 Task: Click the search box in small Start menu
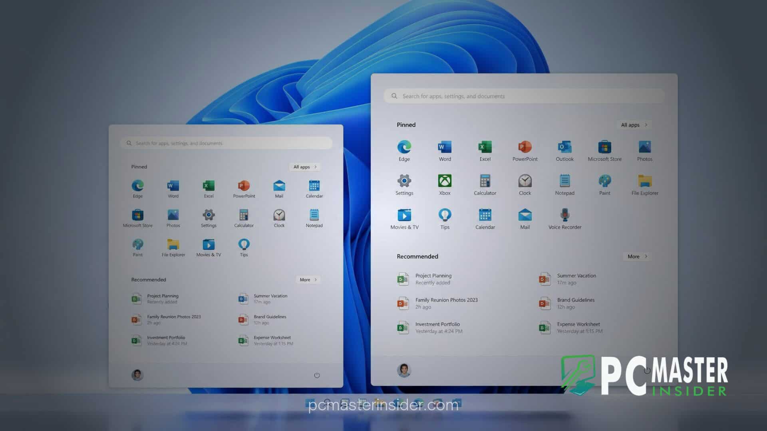(226, 143)
